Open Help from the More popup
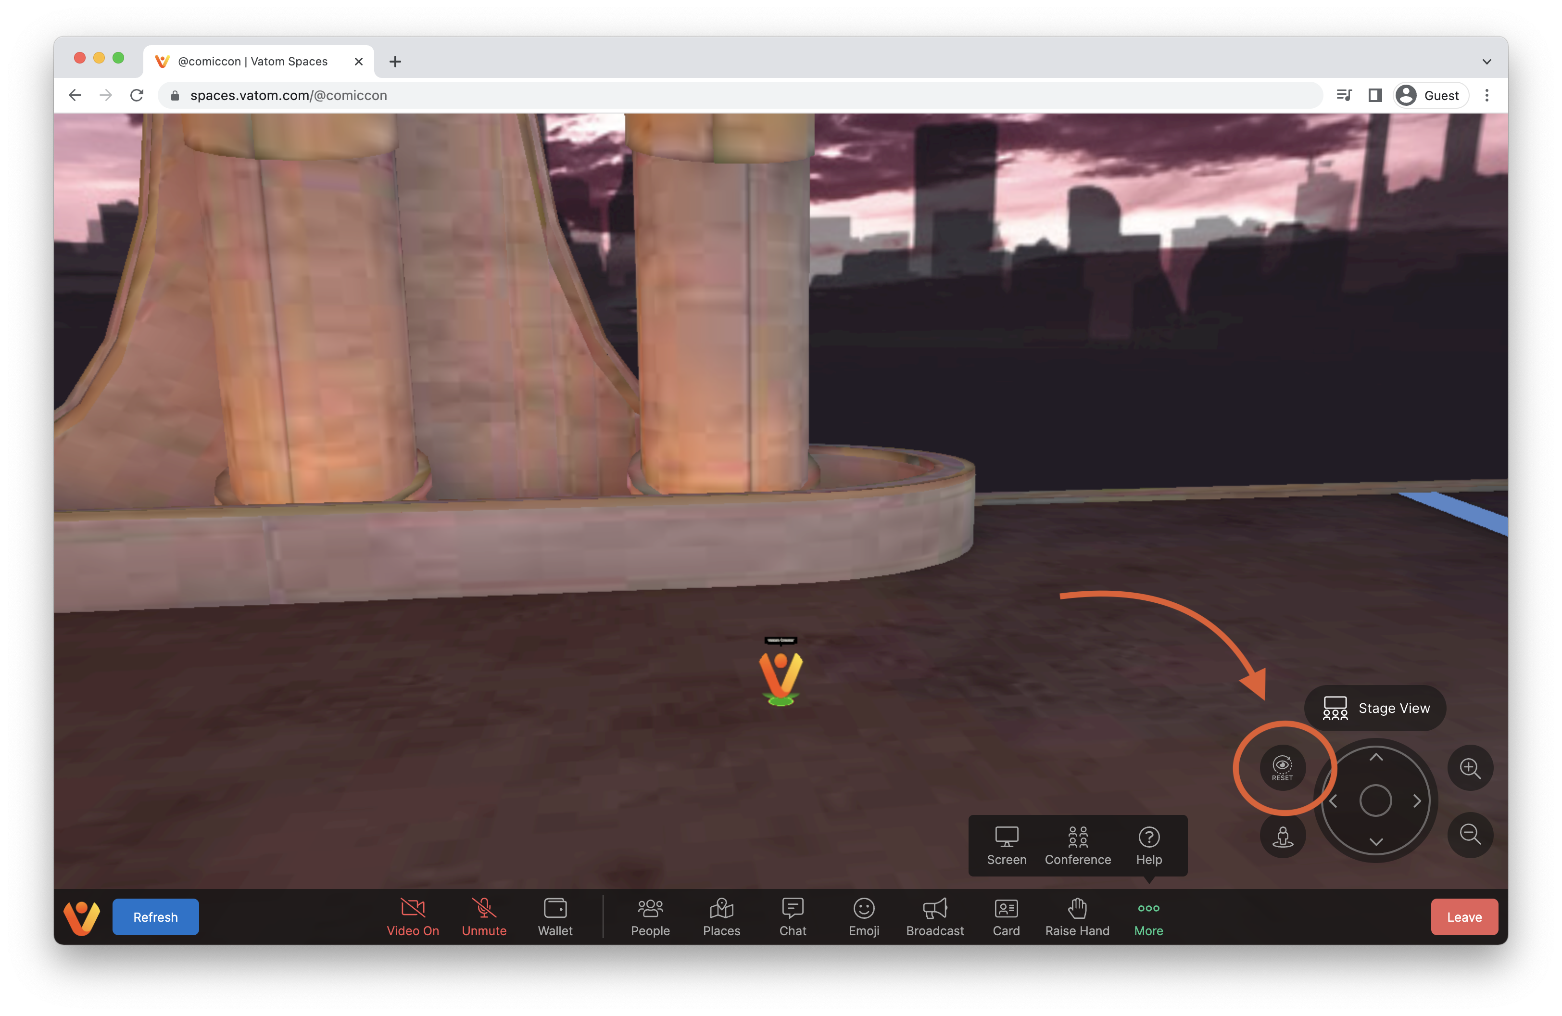 (1149, 846)
